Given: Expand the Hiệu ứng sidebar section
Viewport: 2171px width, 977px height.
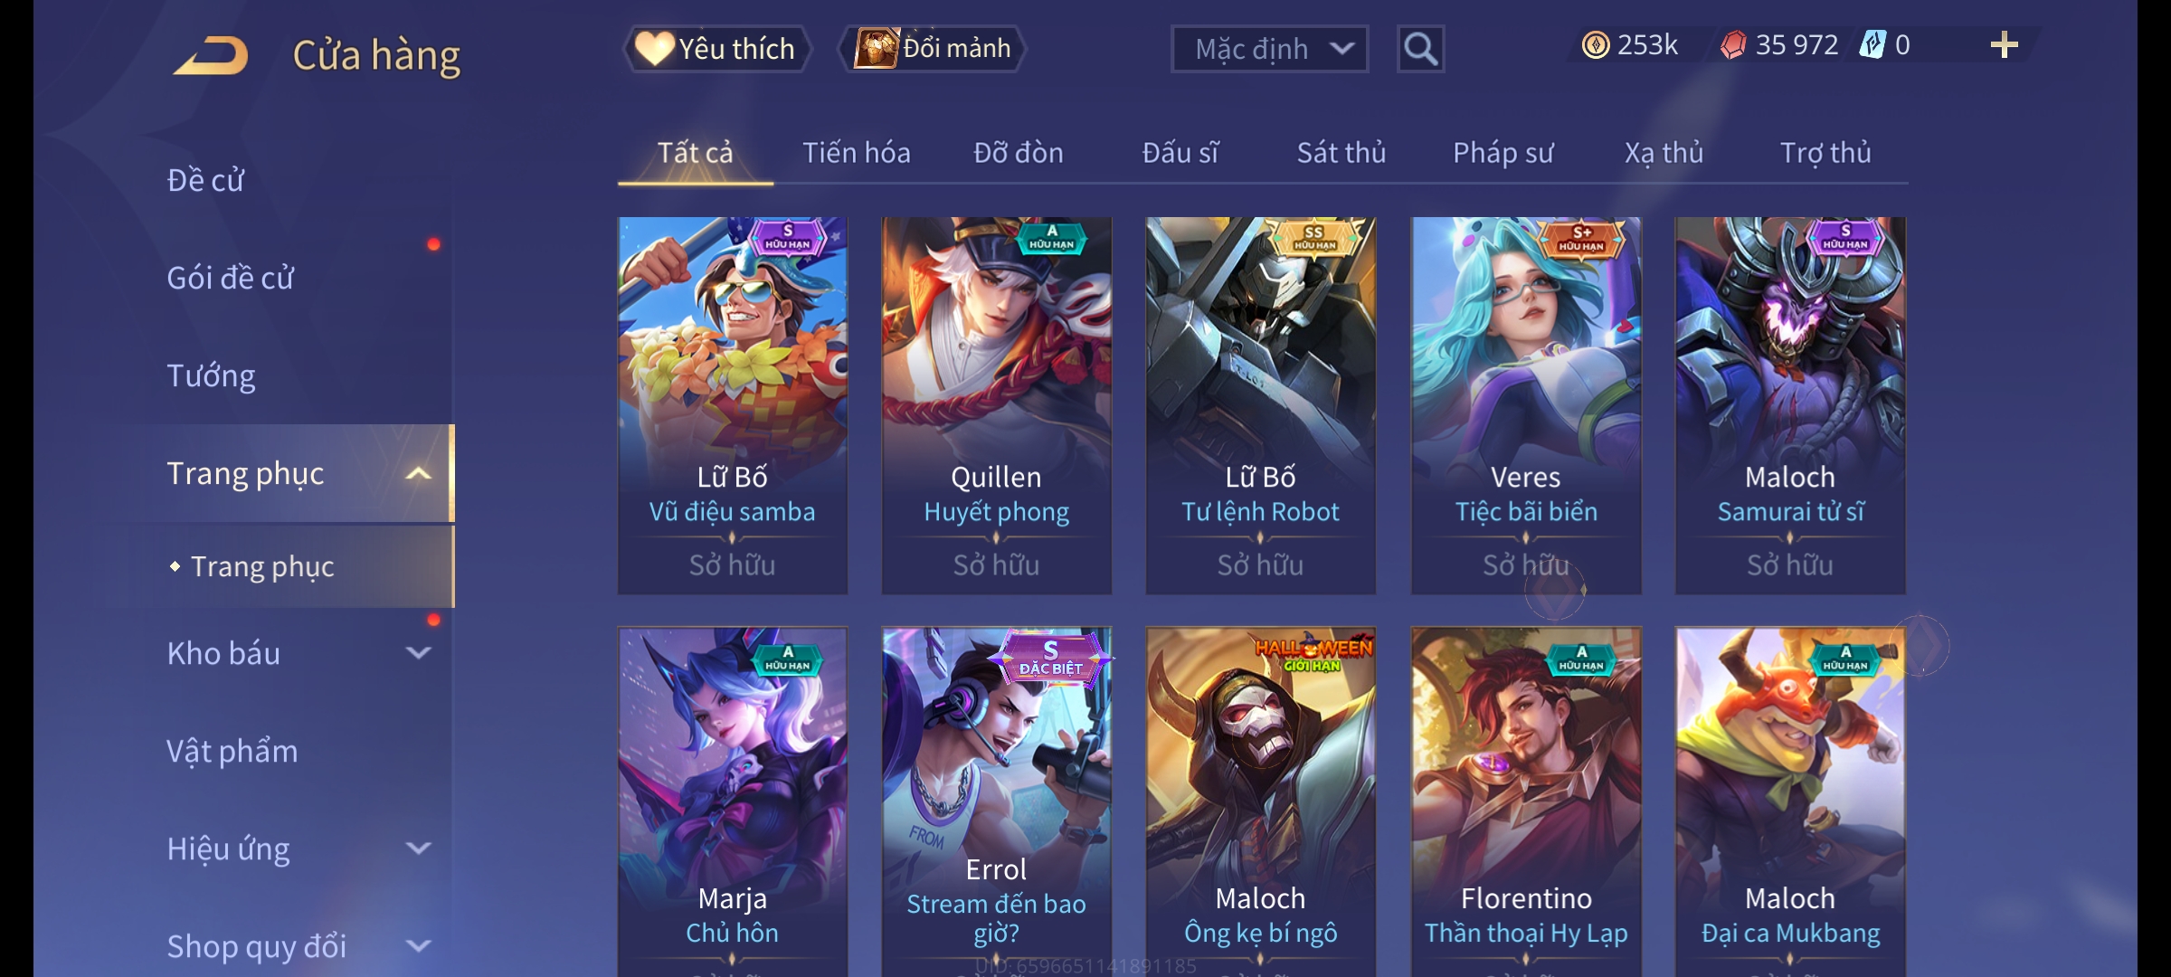Looking at the screenshot, I should tap(418, 849).
